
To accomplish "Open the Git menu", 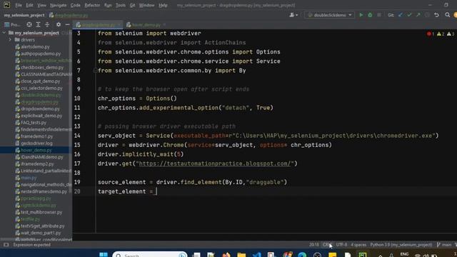I will (x=132, y=5).
